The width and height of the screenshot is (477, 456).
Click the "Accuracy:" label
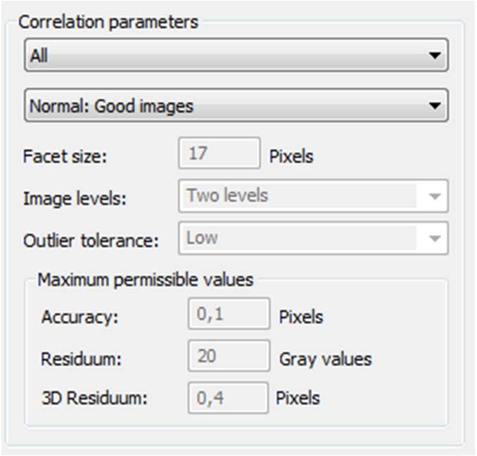click(80, 317)
